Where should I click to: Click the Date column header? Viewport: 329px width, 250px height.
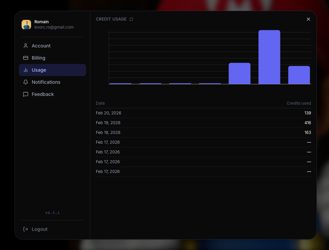click(x=100, y=103)
